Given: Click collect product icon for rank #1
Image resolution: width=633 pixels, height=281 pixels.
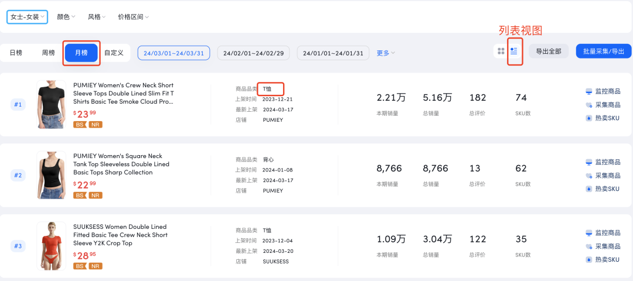Looking at the screenshot, I should coord(588,105).
